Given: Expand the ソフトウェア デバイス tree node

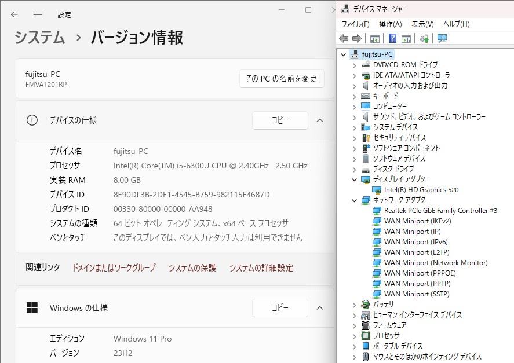Looking at the screenshot, I should pos(355,159).
